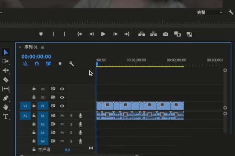Solo track A3
The image size is (235, 156).
point(71,133)
